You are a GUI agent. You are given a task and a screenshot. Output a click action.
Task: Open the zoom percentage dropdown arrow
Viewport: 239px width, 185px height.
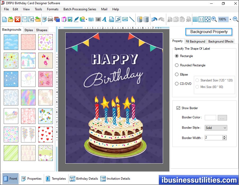pos(230,19)
